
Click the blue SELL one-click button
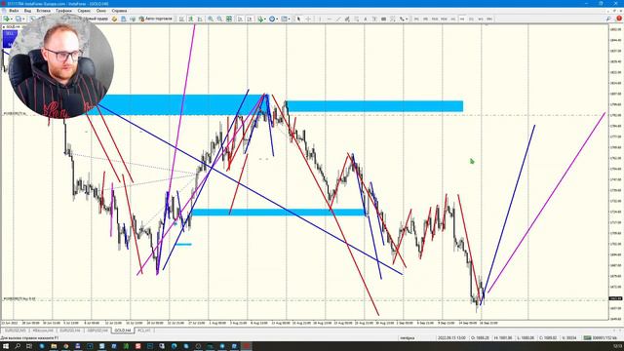(x=9, y=38)
